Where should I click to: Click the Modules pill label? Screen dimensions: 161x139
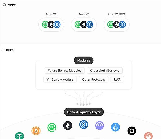point(84,60)
